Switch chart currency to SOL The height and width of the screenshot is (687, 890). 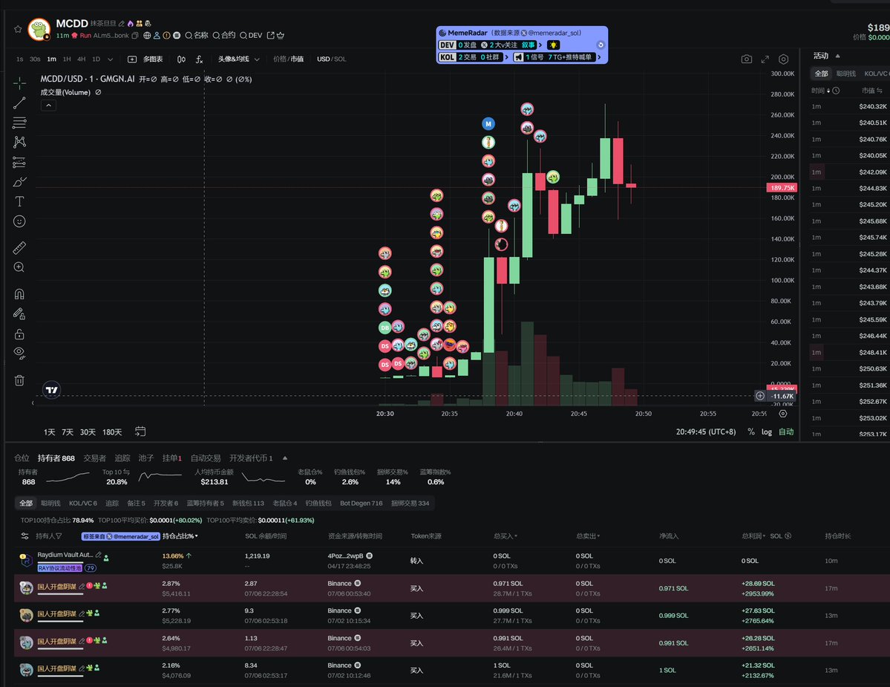(340, 59)
